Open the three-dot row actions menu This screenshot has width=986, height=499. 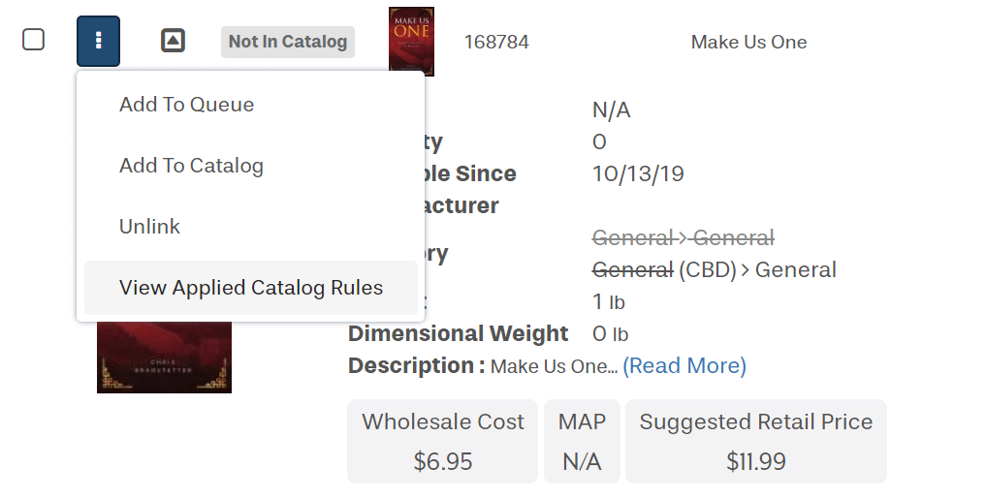(x=98, y=41)
